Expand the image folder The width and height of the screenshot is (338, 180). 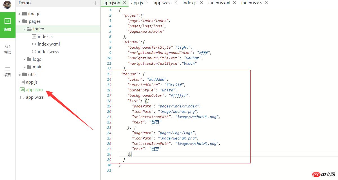(20, 14)
